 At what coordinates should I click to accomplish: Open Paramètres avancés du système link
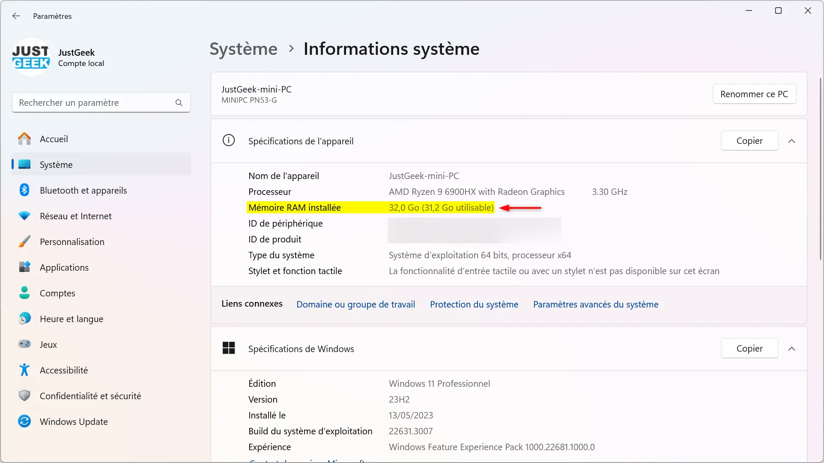pos(596,304)
